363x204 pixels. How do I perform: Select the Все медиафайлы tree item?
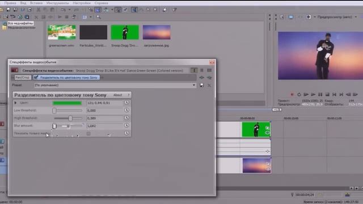(x=20, y=23)
